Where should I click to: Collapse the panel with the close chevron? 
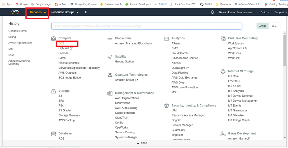142,143
